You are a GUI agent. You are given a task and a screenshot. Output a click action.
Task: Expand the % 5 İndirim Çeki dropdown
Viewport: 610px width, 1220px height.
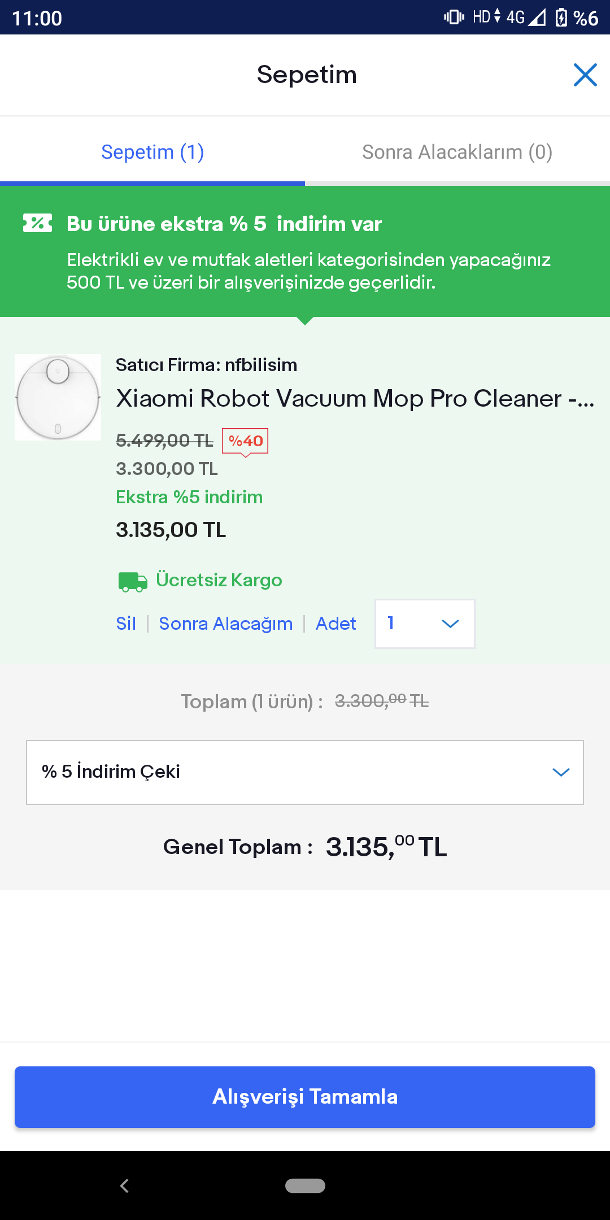[305, 772]
